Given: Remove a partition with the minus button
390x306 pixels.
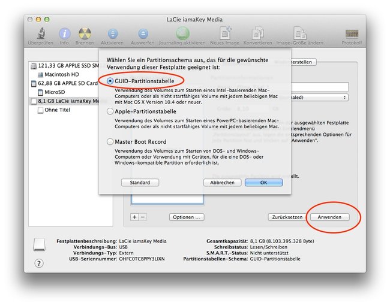Looking at the screenshot, I should pyautogui.click(x=143, y=217).
